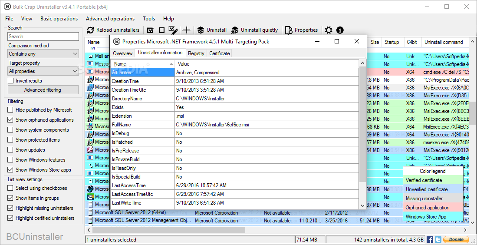Image resolution: width=477 pixels, height=245 pixels.
Task: Enable Show system components
Action: point(10,130)
